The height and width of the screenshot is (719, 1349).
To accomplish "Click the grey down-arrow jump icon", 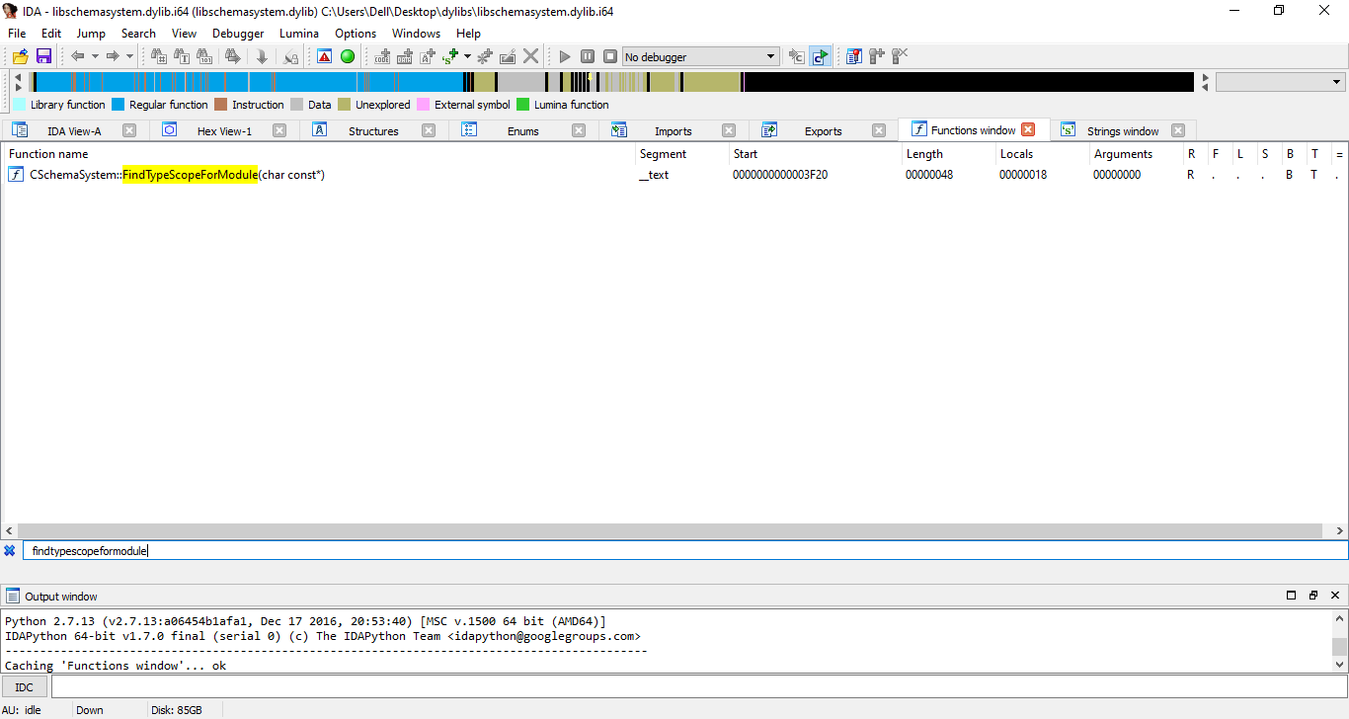I will coord(262,56).
